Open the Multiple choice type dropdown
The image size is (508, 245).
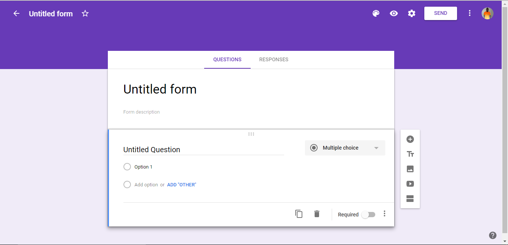point(345,148)
